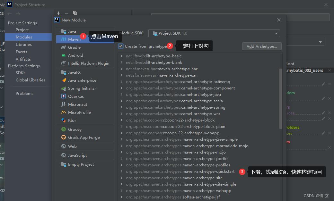This screenshot has height=201, width=334.
Task: Expand net.liftweb:lift-archetype-basic
Action: pos(121,56)
